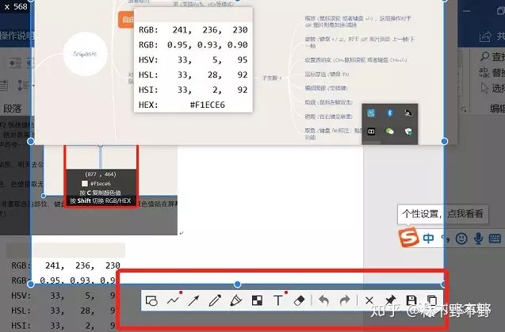505x332 pixels.
Task: Click the "按 Shift 切换 RGB/HEX" hint
Action: 101,200
